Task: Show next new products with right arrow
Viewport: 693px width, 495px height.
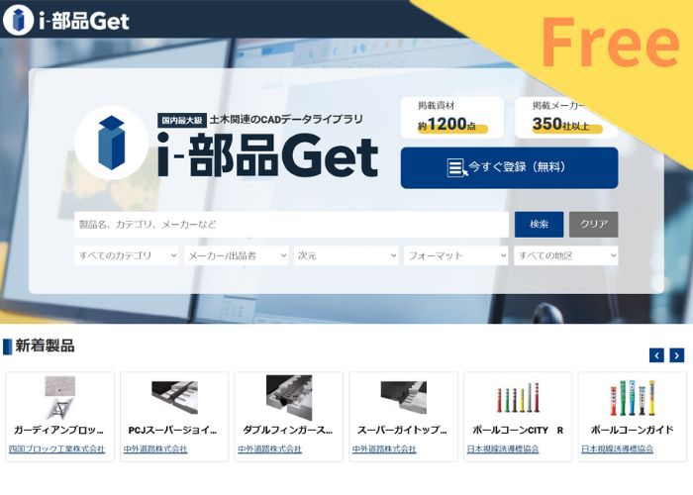Action: click(x=676, y=354)
